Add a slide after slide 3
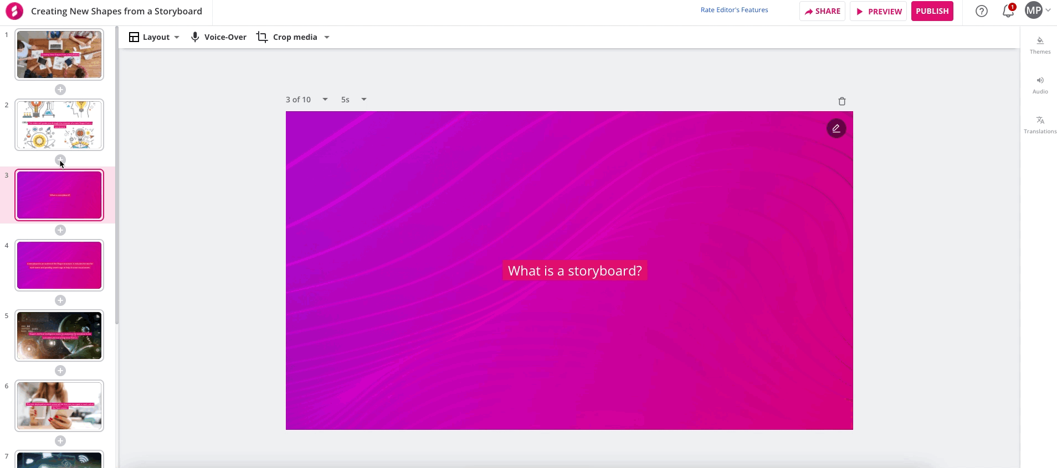 [60, 230]
